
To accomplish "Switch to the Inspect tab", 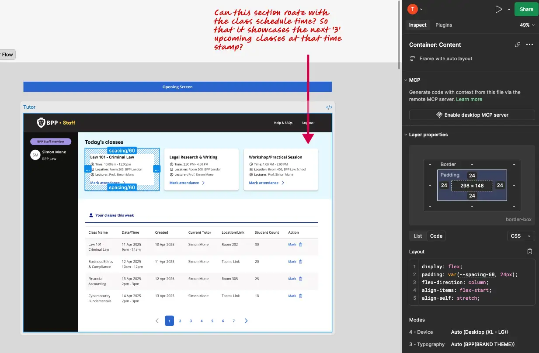I will coord(417,25).
